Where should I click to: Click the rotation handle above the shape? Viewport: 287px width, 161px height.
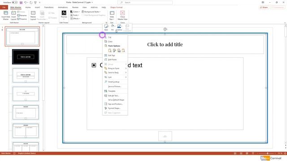(x=165, y=29)
